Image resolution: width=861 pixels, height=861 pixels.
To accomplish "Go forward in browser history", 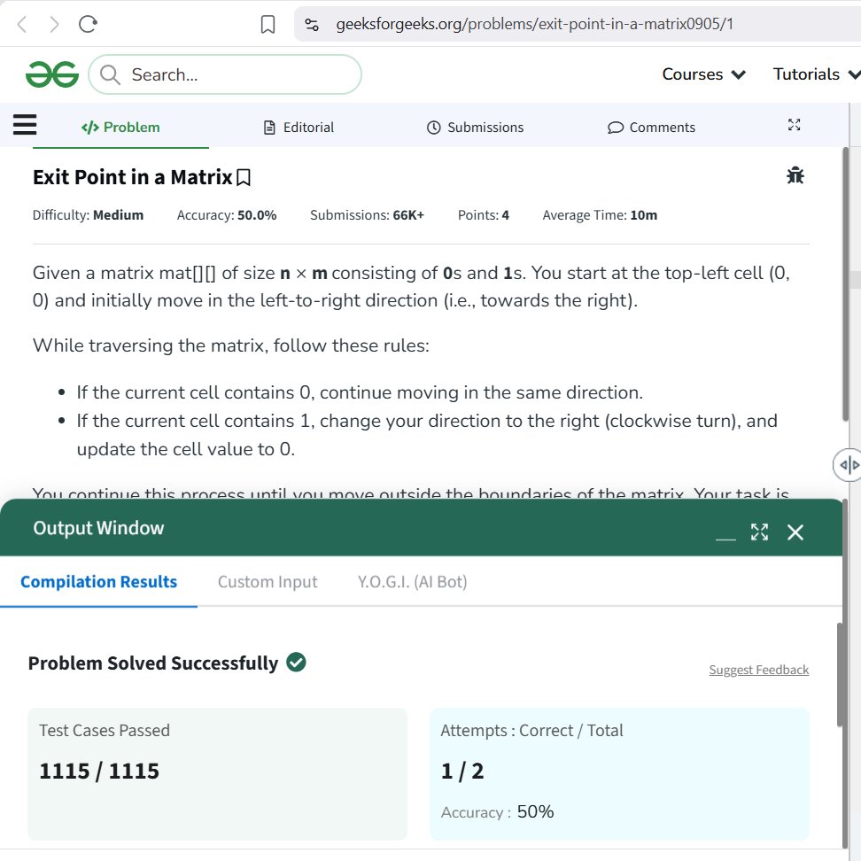I will coord(54,24).
